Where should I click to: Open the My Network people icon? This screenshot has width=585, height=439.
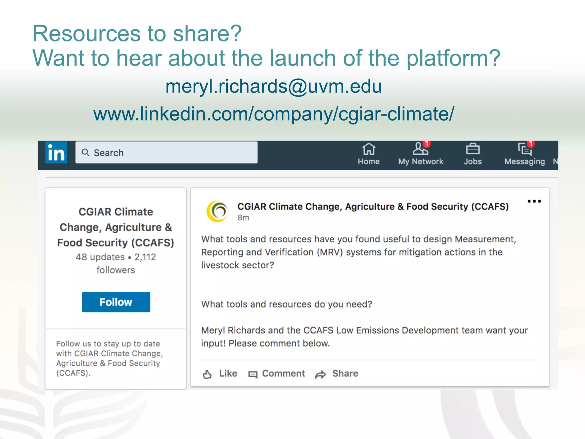click(420, 149)
